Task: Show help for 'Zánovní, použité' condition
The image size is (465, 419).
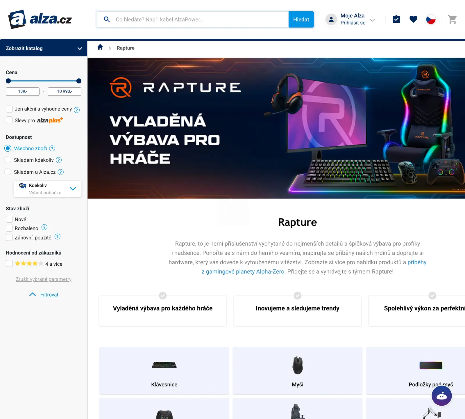Action: pos(58,237)
